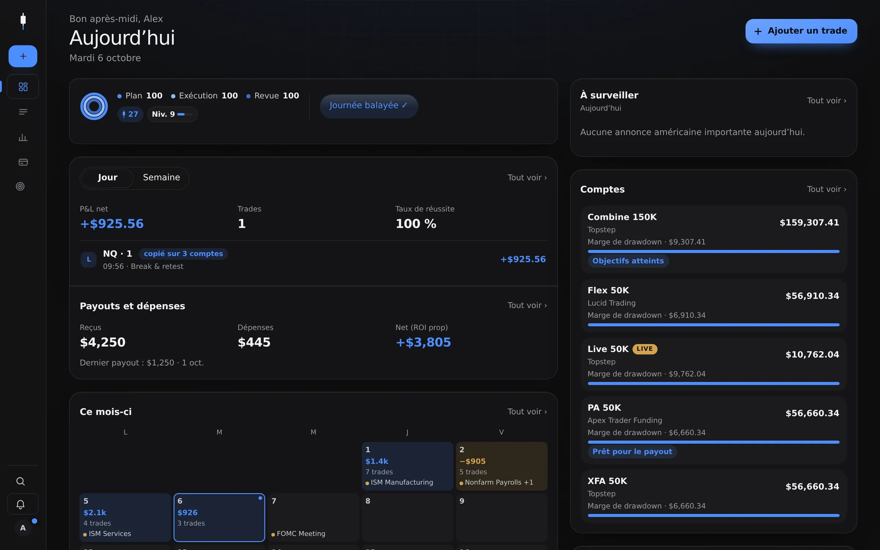The width and height of the screenshot is (880, 550).
Task: Open the NQ Break & retest trade row
Action: tap(313, 260)
